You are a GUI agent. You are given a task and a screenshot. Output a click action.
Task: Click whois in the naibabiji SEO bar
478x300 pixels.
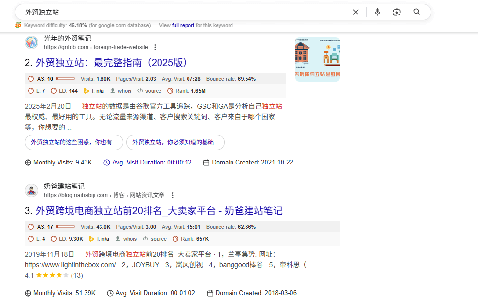pyautogui.click(x=130, y=239)
